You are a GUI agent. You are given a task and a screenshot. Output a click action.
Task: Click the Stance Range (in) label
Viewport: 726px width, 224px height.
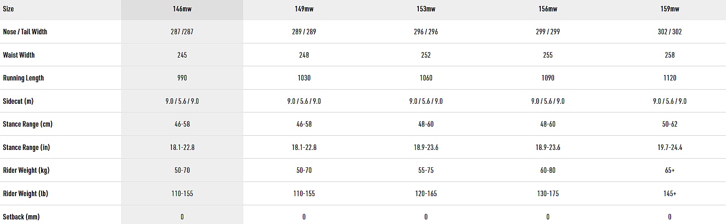point(27,147)
